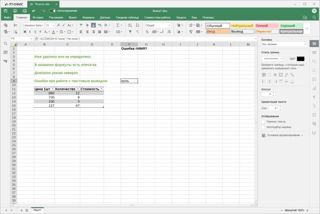Apply outside borders in the cell settings panel

(281, 75)
